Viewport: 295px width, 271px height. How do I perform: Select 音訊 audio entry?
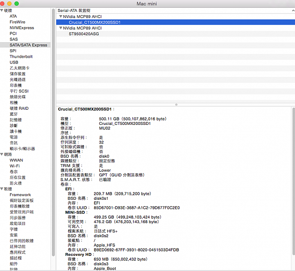(14, 143)
